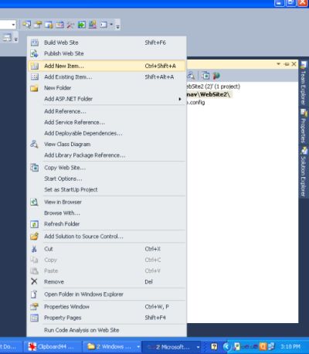309x354 pixels.
Task: Click the colorful blocks toolbar icon
Action: [x=93, y=25]
